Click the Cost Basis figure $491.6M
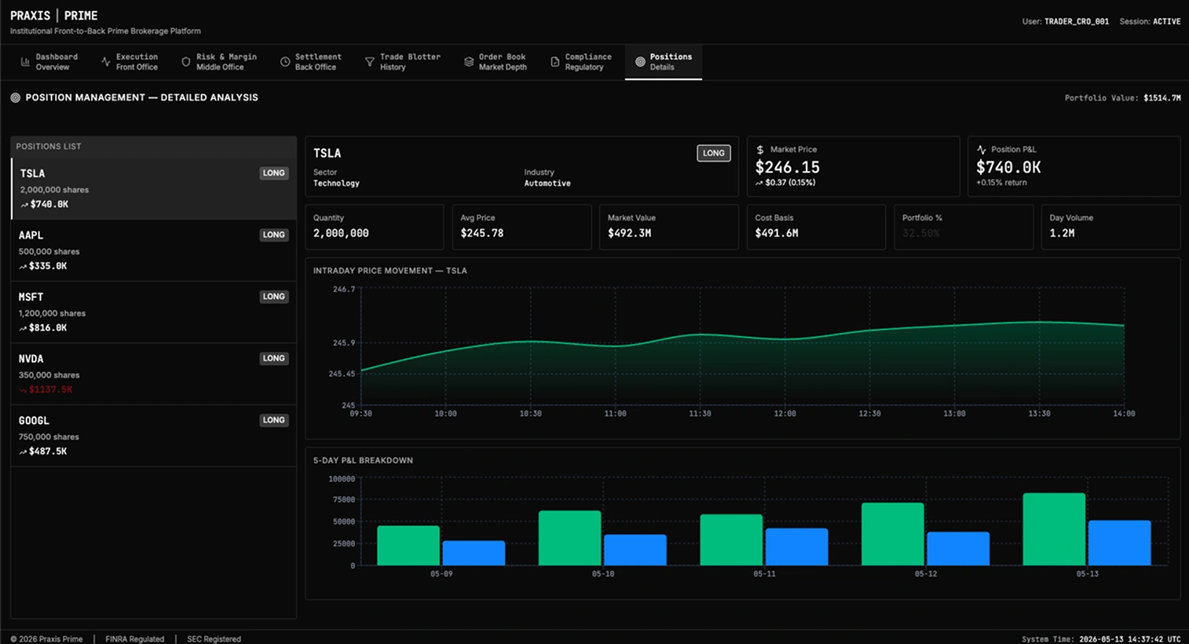 pos(777,233)
